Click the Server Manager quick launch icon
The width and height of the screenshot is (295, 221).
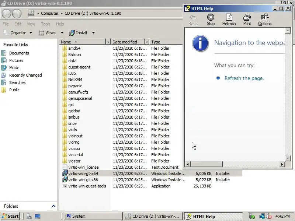coord(29,216)
